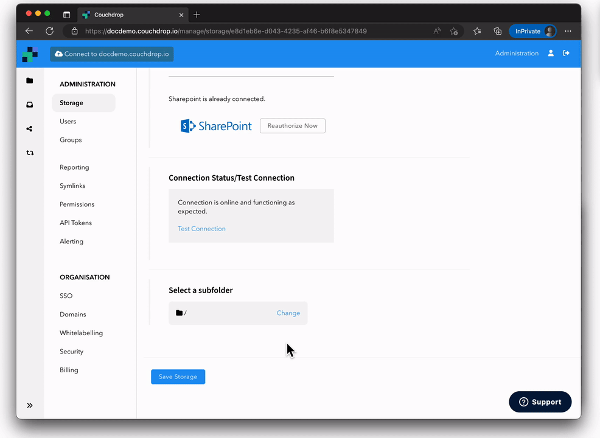600x438 pixels.
Task: Open Alerting menu item
Action: (72, 242)
